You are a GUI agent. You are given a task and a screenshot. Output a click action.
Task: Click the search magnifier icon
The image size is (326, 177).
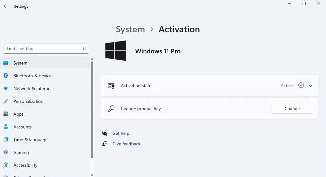(x=84, y=49)
